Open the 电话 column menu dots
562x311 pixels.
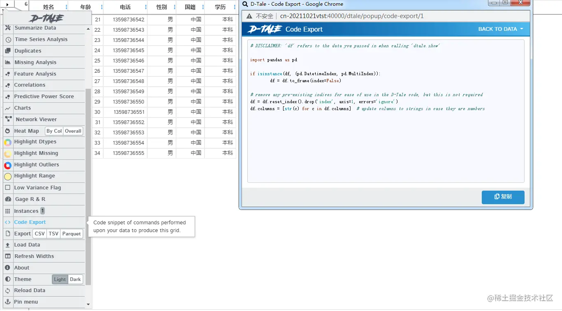pos(146,7)
